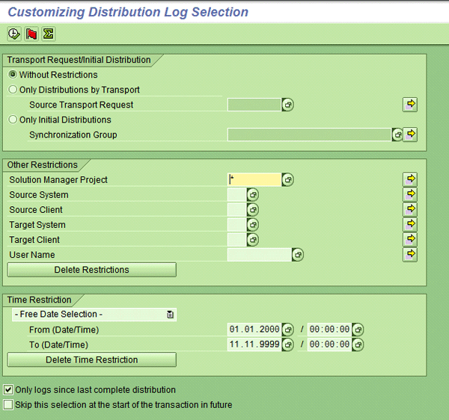
Task: Select the Without Restrictions radio option
Action: click(13, 75)
